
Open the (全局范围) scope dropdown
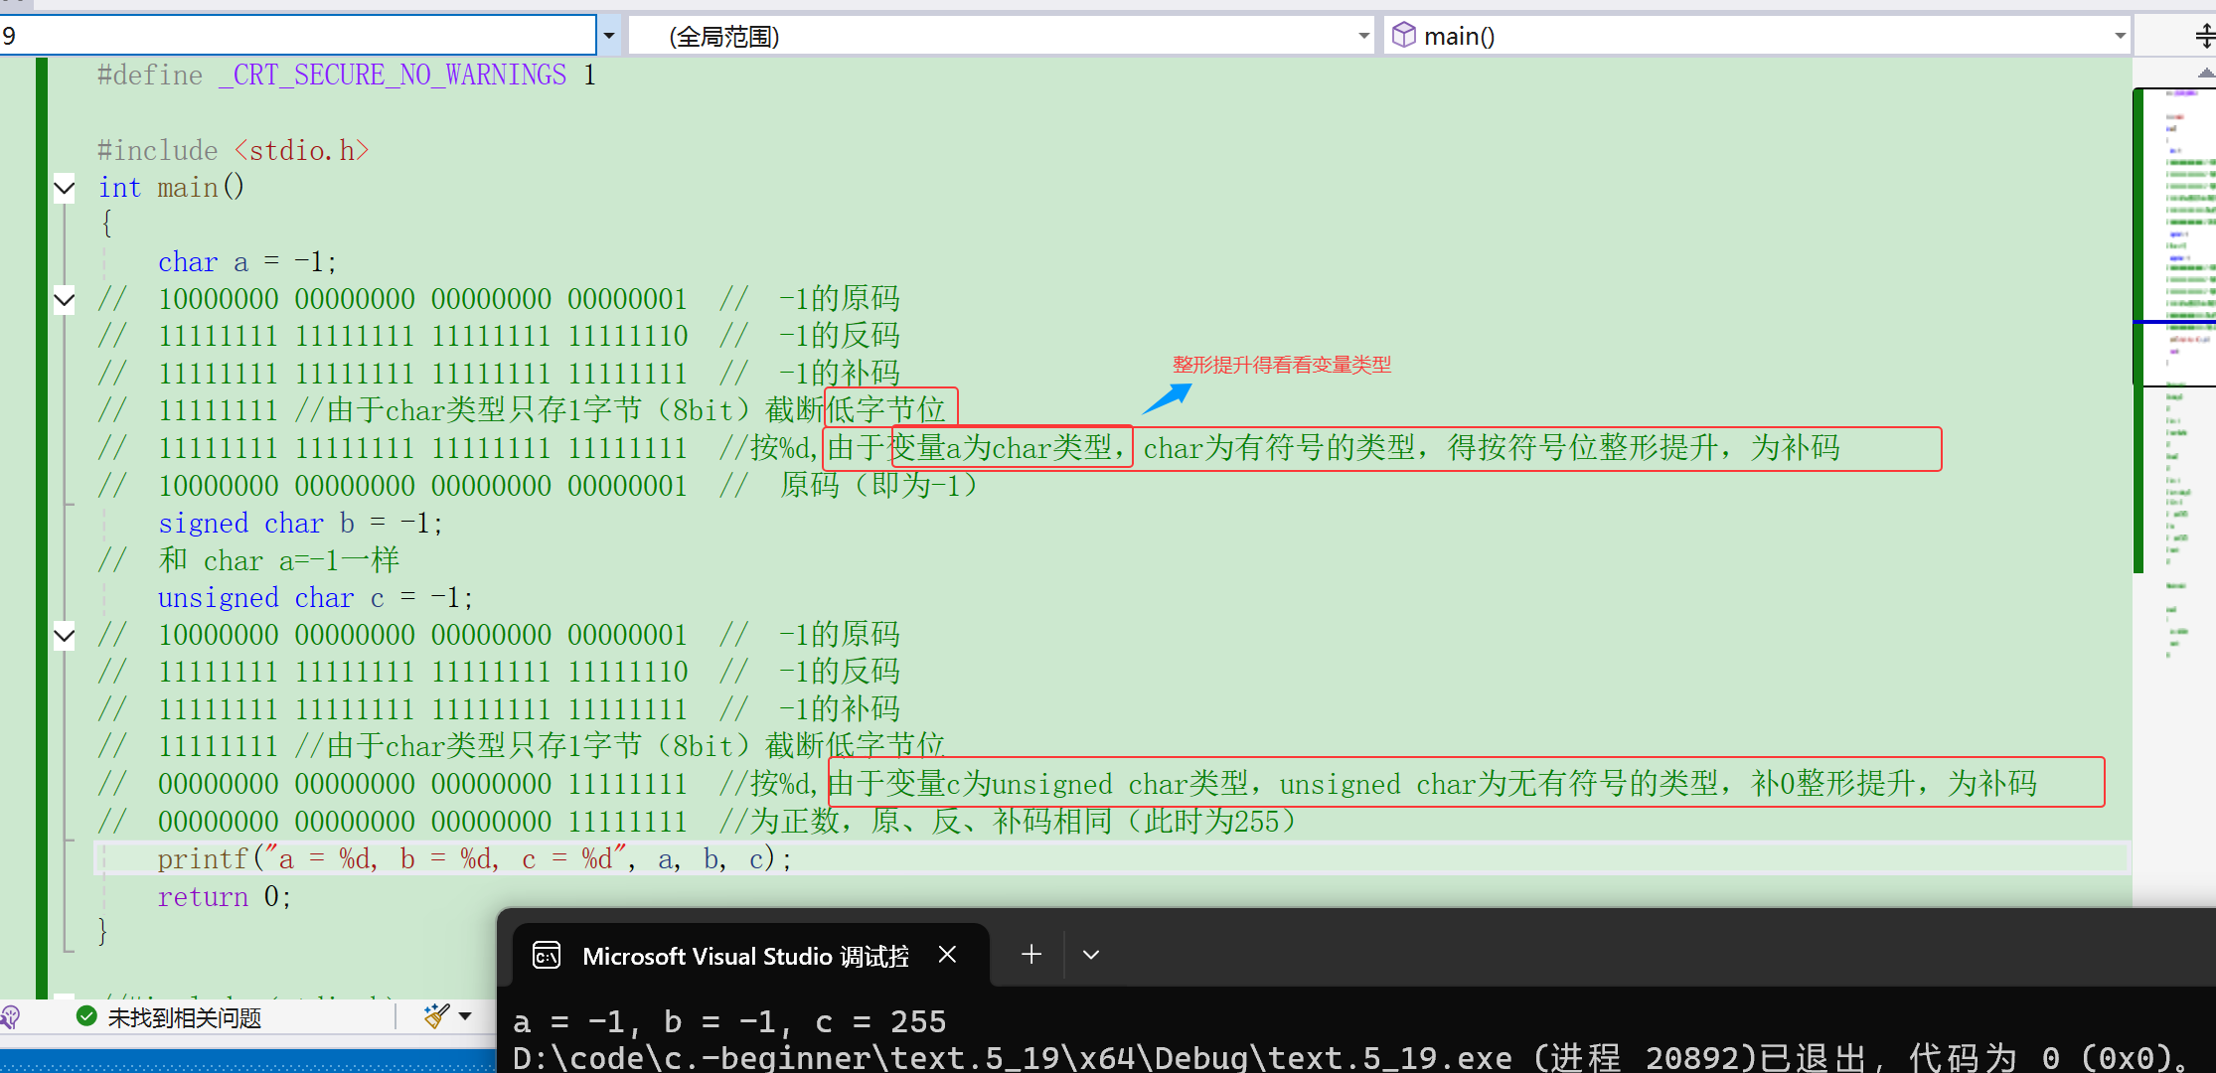click(x=1363, y=37)
